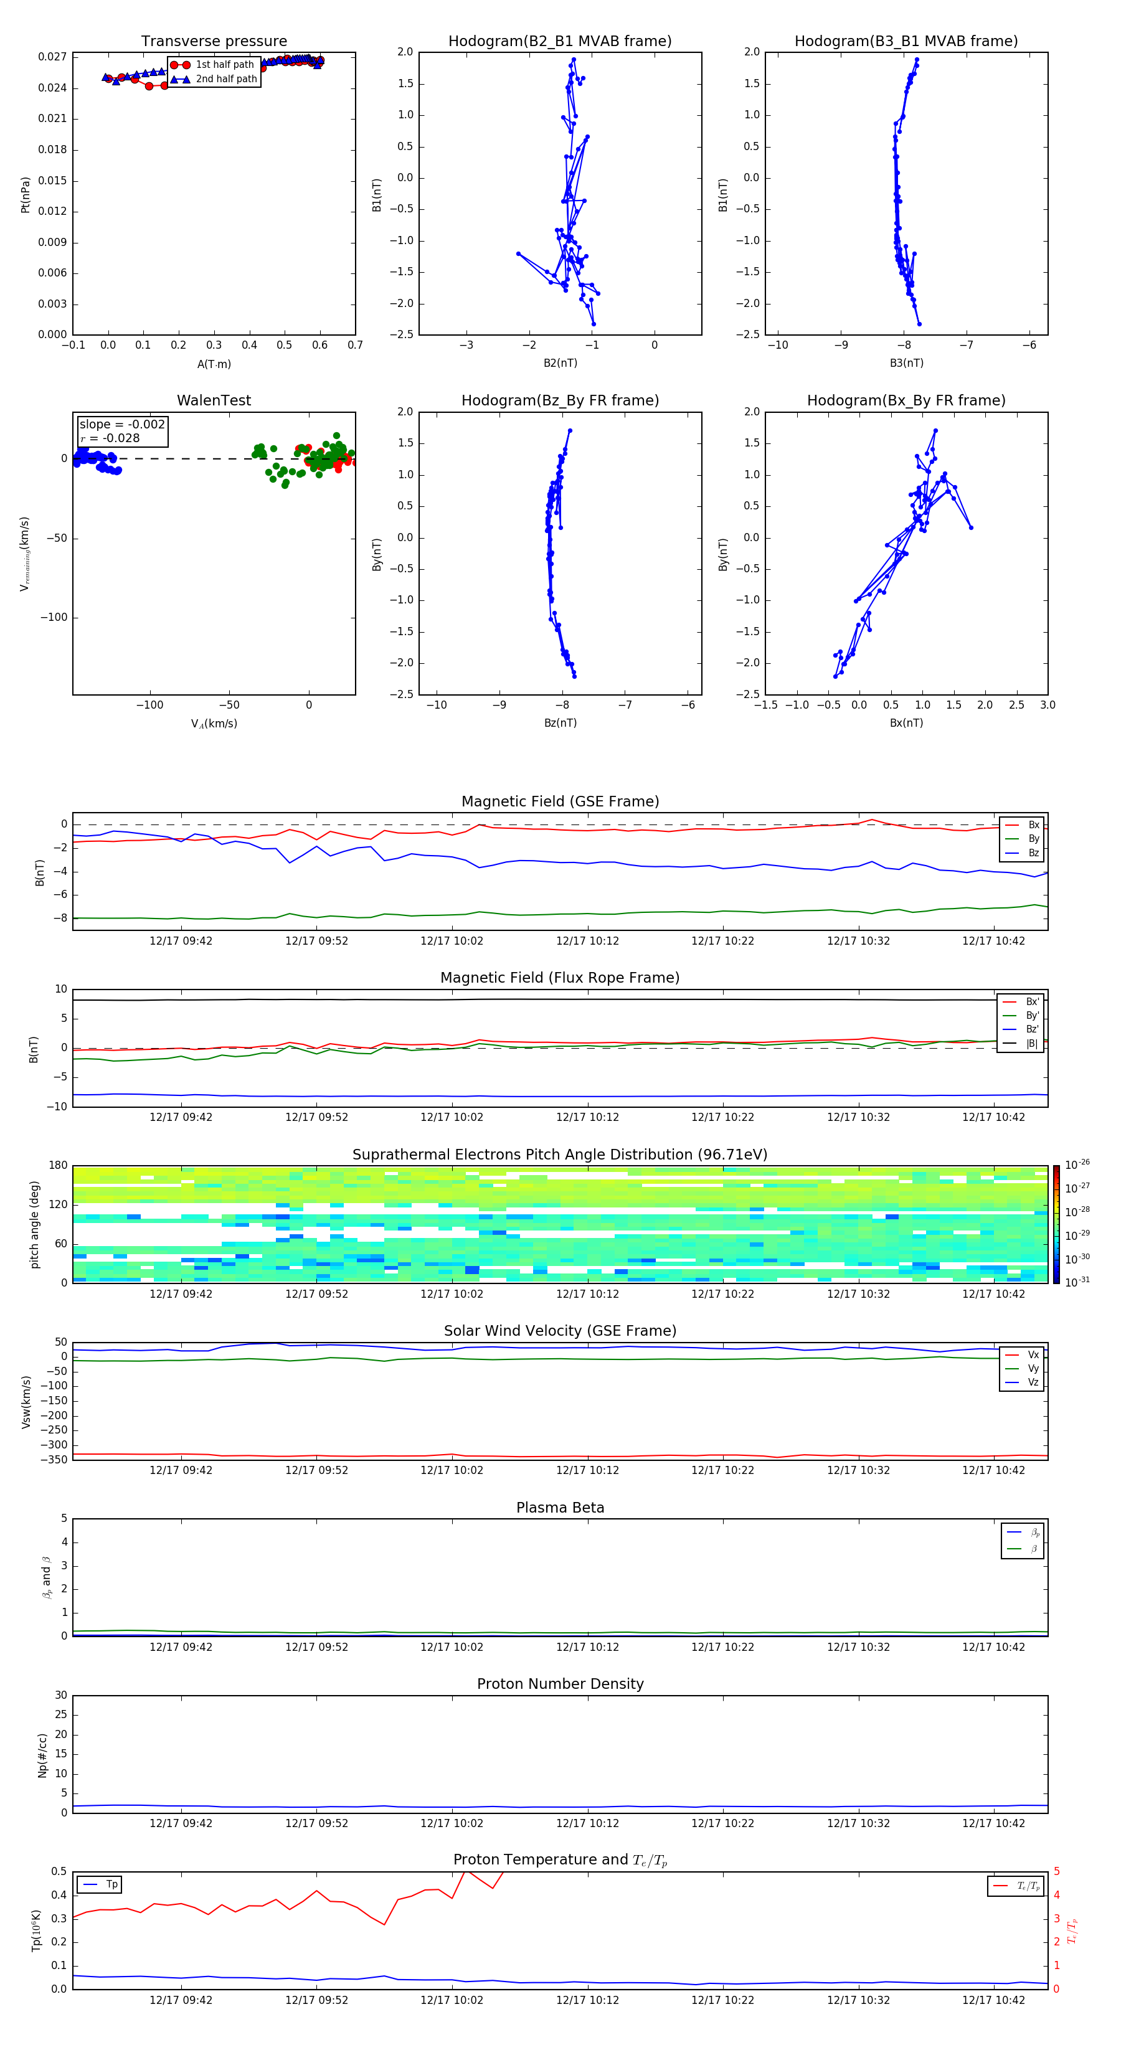Screen dimensions: 1121x2055
Task: Click the Suprathermal Electrons Pitch Angle Distribution title
Action: click(560, 1155)
